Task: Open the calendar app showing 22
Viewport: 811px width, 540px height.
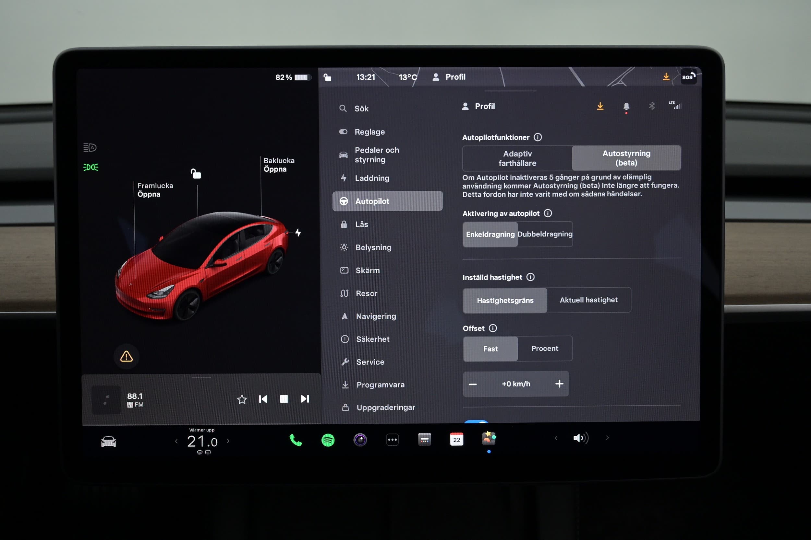Action: coord(456,440)
